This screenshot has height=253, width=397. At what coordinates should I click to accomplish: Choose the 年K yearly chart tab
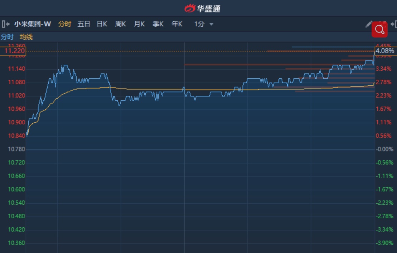click(177, 24)
